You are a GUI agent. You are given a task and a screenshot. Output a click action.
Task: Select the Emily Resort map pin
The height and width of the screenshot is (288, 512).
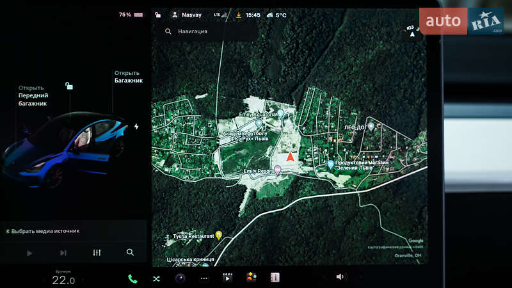pyautogui.click(x=278, y=170)
